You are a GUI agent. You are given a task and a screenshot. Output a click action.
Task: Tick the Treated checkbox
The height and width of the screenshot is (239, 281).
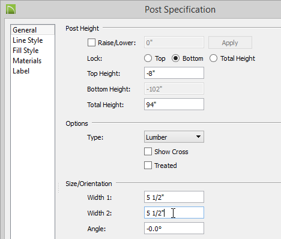coord(148,166)
